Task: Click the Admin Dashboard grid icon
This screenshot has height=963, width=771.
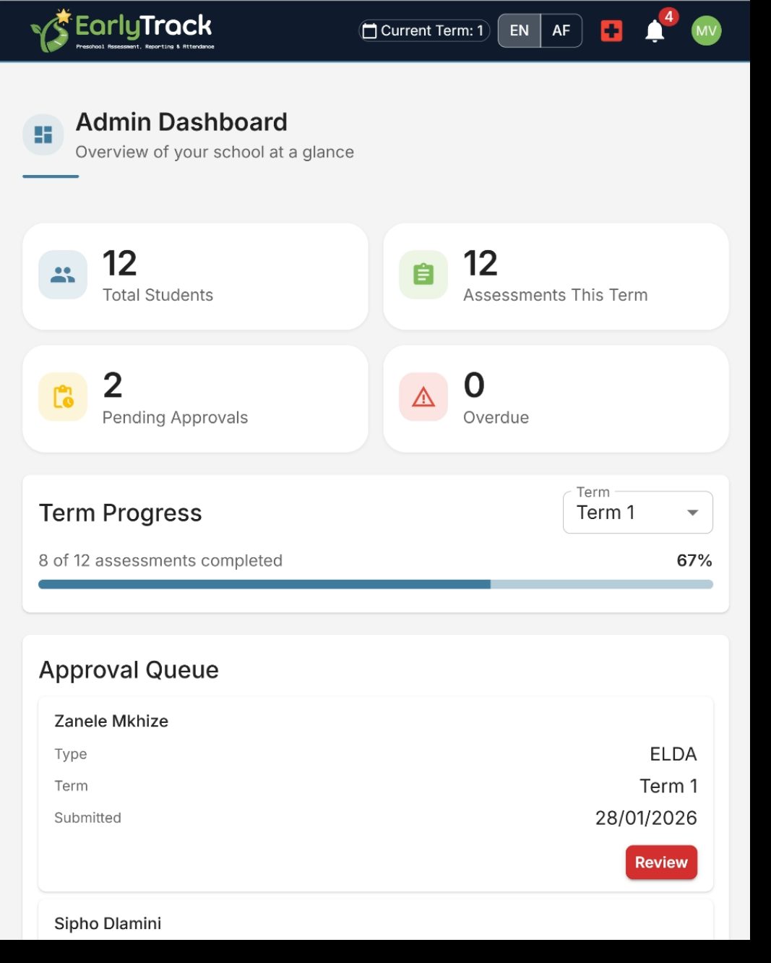Action: coord(43,134)
